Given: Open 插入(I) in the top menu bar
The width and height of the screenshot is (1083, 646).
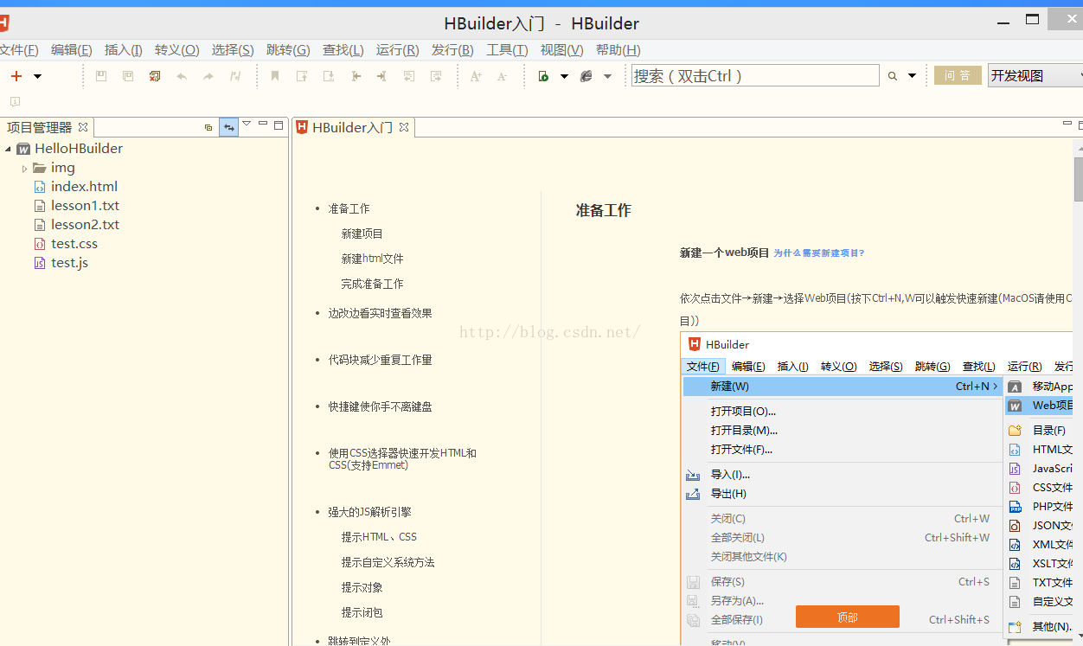Looking at the screenshot, I should pyautogui.click(x=124, y=50).
